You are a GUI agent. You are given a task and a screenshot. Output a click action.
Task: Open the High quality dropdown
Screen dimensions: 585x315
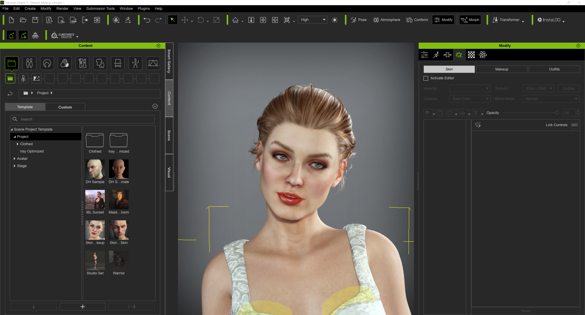[313, 20]
